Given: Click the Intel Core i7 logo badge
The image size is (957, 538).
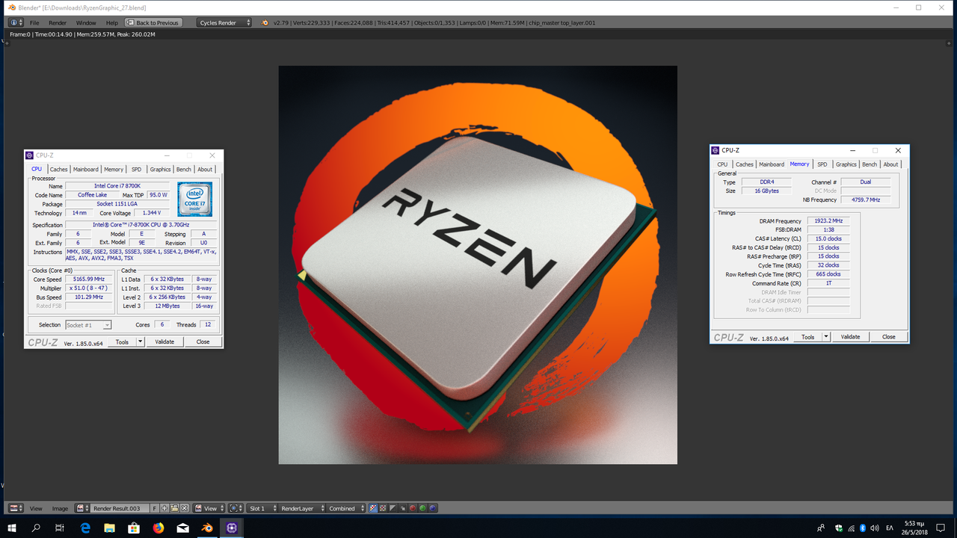Looking at the screenshot, I should point(194,199).
